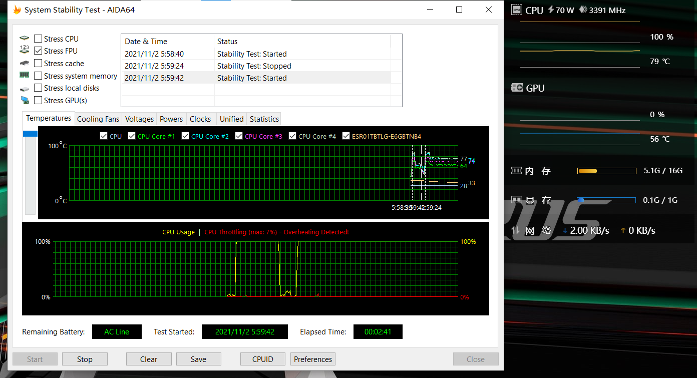Enable Stress system memory checkbox
The width and height of the screenshot is (697, 378).
[38, 76]
